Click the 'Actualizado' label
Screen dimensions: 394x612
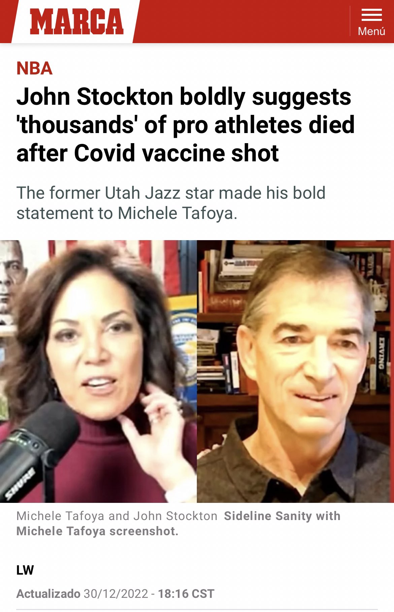48,594
